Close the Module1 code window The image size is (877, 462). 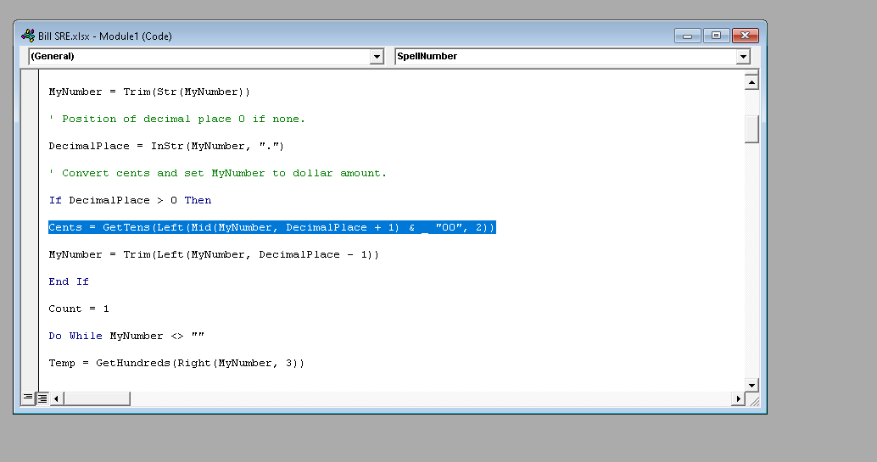click(745, 36)
